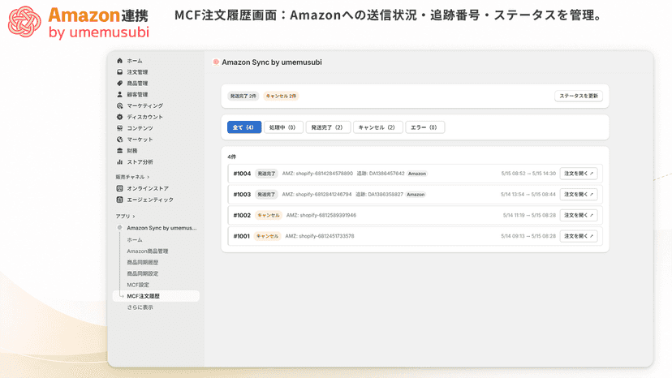Click the マーケティング target icon
Viewport: 672px width, 378px height.
coord(119,105)
